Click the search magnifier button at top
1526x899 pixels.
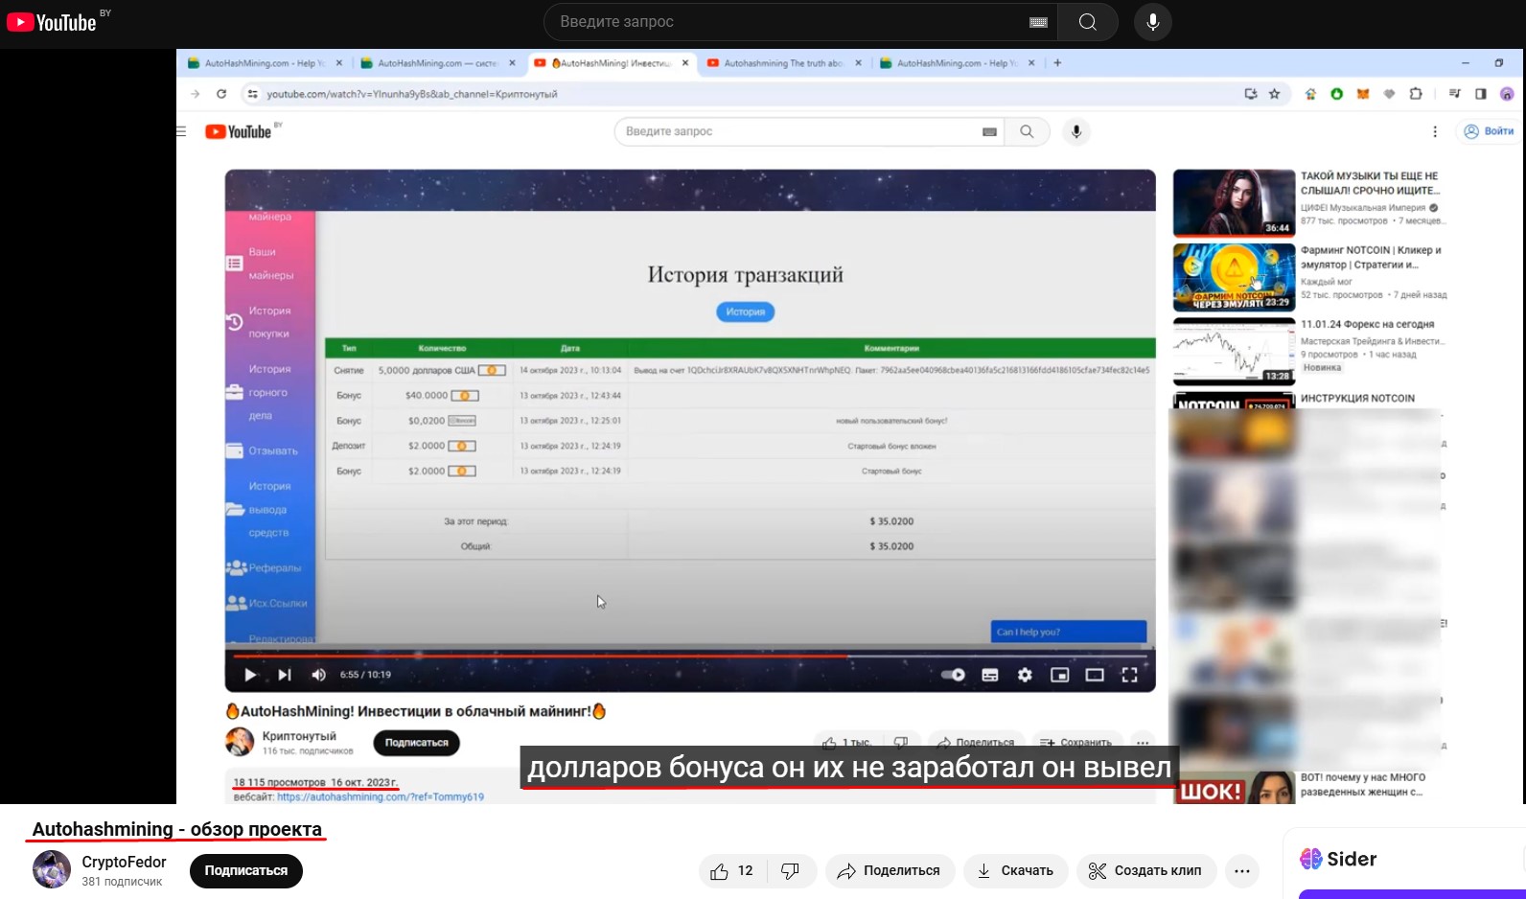1087,22
